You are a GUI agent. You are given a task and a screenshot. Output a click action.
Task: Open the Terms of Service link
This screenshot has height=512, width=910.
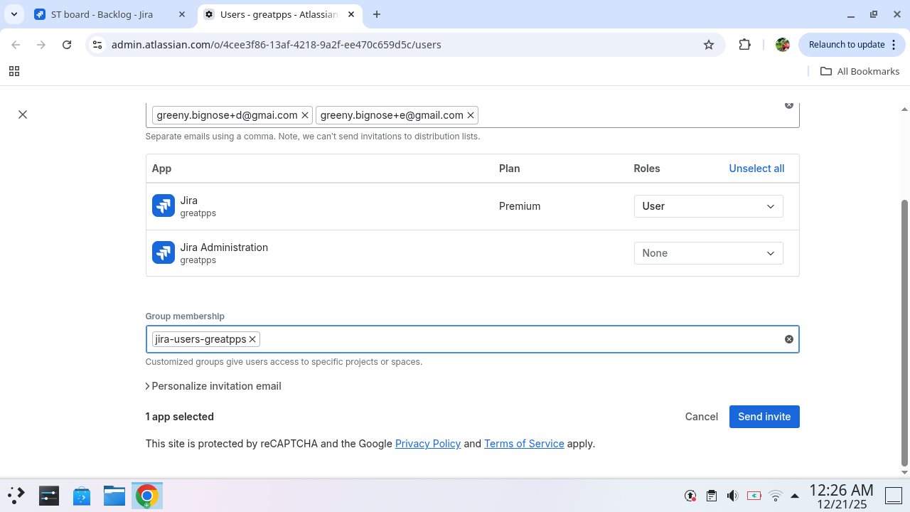click(524, 444)
